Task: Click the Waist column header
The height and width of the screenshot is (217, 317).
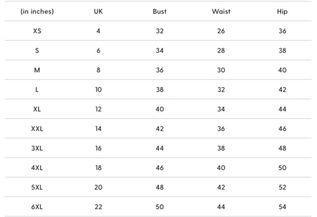Action: click(221, 12)
